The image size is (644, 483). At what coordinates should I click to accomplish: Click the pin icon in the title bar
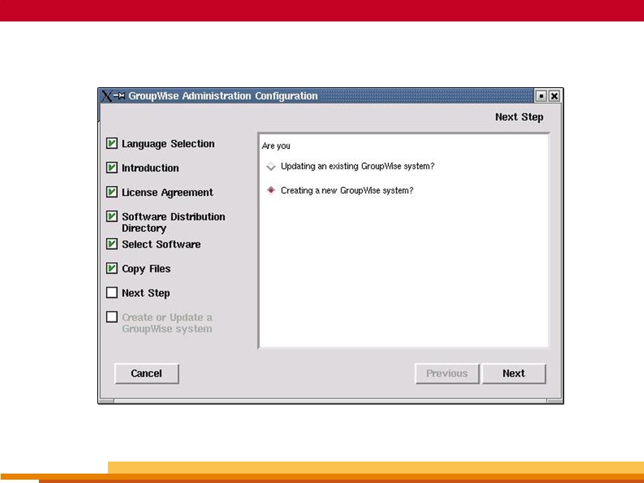[x=119, y=96]
